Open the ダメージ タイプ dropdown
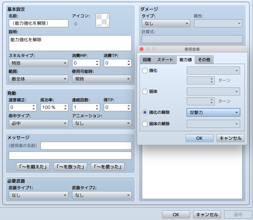The image size is (253, 220). (x=166, y=23)
